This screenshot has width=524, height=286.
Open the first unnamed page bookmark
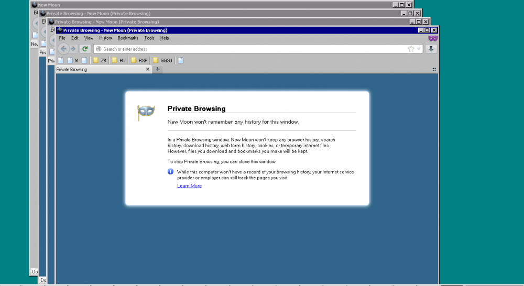click(x=61, y=60)
